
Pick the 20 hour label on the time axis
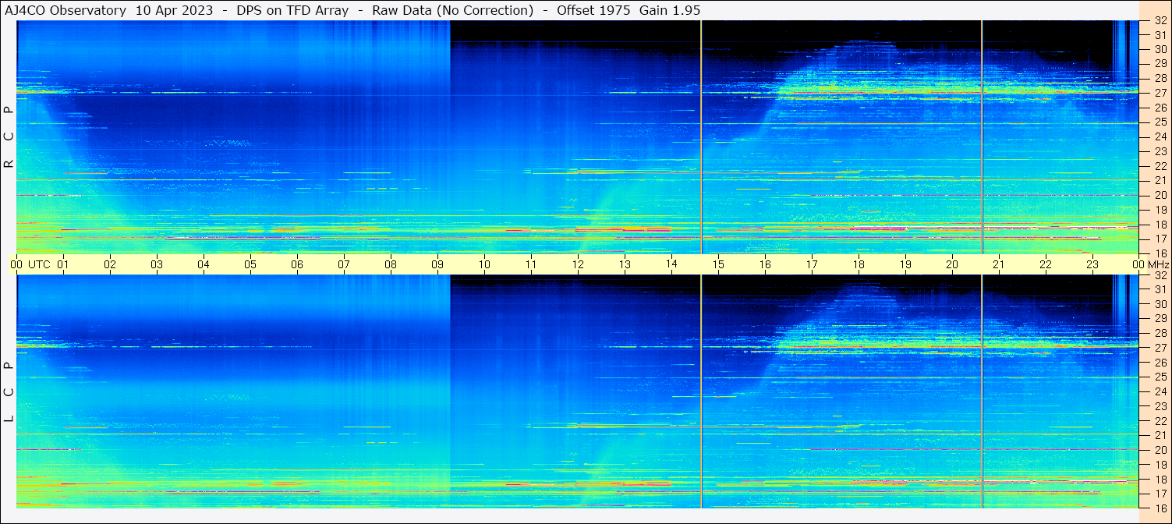click(x=952, y=264)
